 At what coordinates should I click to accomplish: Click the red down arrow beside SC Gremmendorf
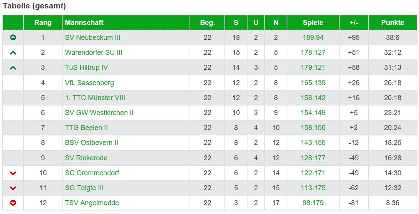click(13, 173)
